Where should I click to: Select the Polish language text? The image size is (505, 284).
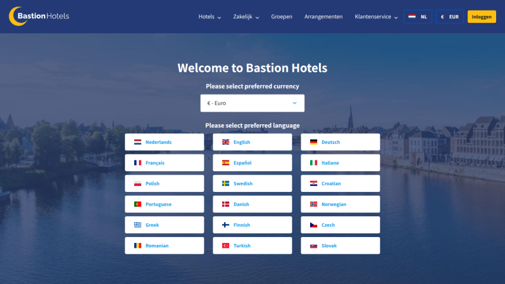[152, 184]
